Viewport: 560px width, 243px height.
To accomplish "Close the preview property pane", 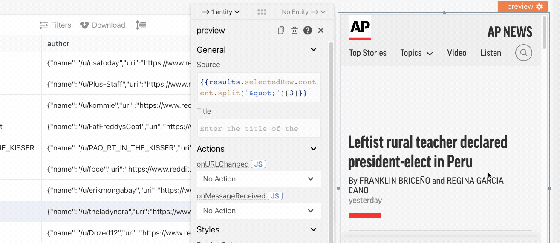I will pyautogui.click(x=321, y=31).
